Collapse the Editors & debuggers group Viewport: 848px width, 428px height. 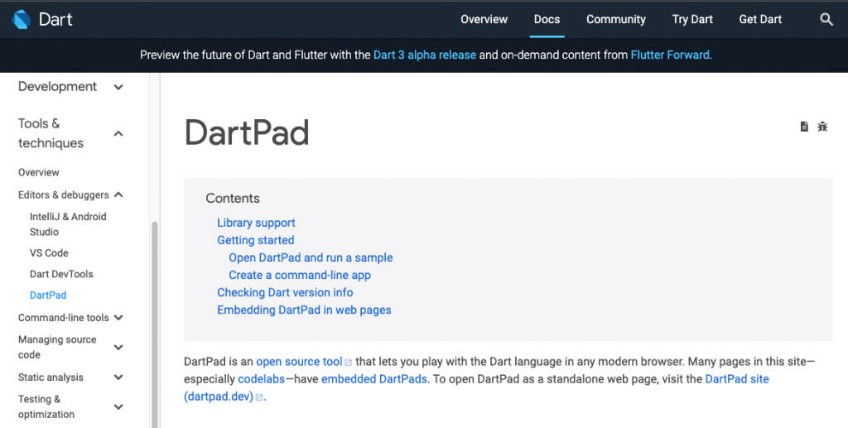[118, 195]
